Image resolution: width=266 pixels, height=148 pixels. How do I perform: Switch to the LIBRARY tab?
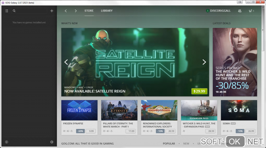coord(107,11)
